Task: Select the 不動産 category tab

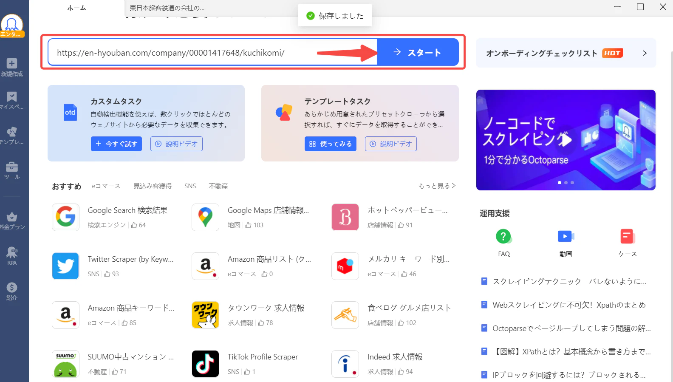Action: point(218,186)
